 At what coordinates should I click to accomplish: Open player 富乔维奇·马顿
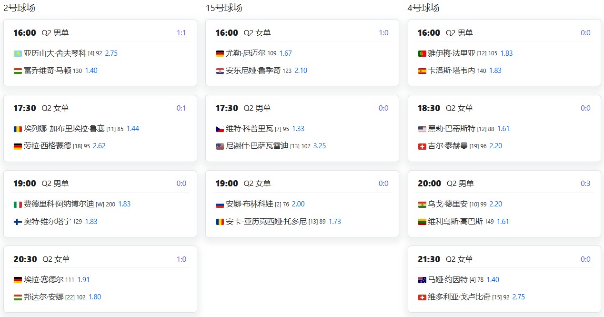tap(47, 71)
